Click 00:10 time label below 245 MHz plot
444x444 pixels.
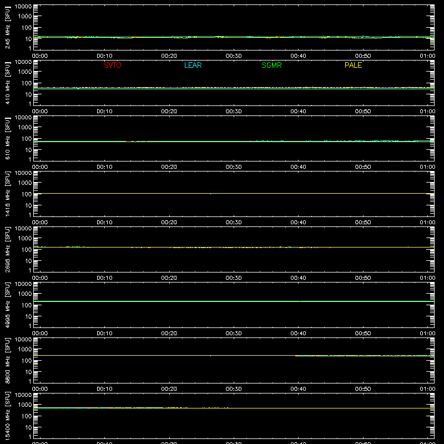pos(104,56)
